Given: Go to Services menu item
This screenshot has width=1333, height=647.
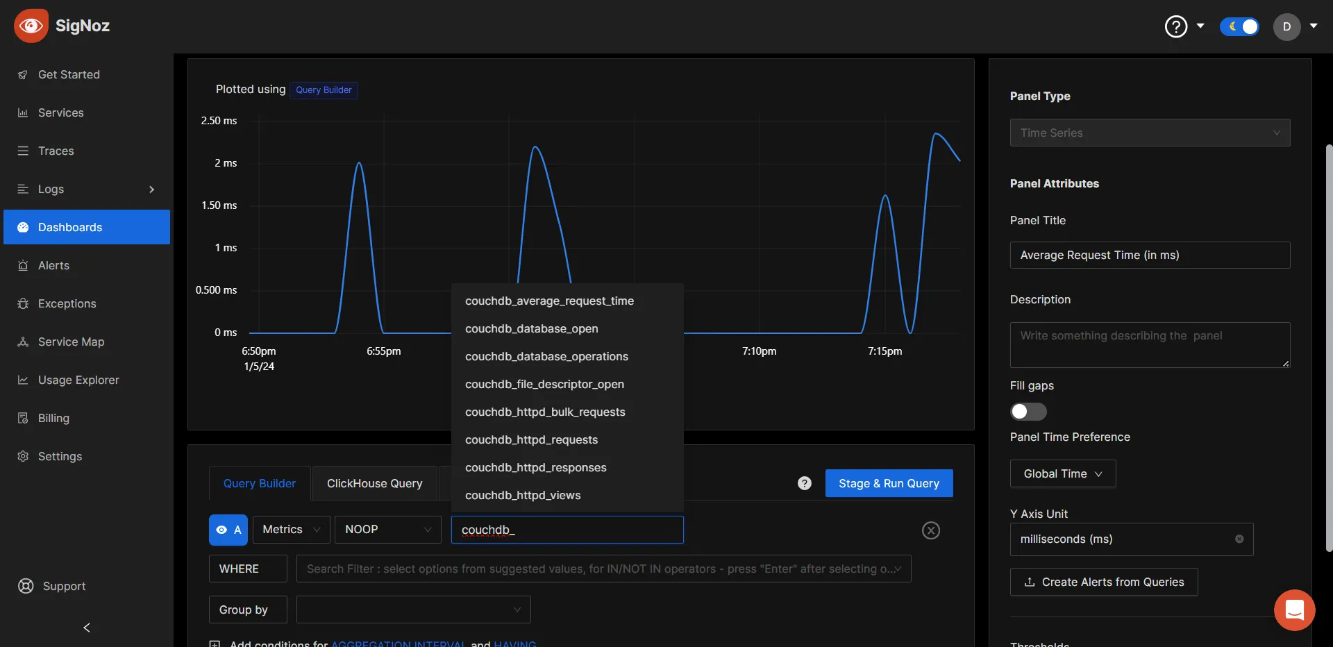Looking at the screenshot, I should click(x=87, y=112).
